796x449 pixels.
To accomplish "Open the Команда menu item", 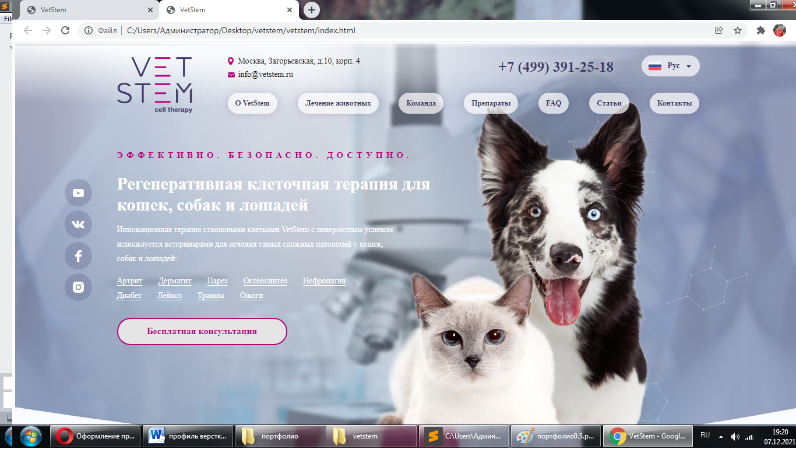I will tap(421, 103).
